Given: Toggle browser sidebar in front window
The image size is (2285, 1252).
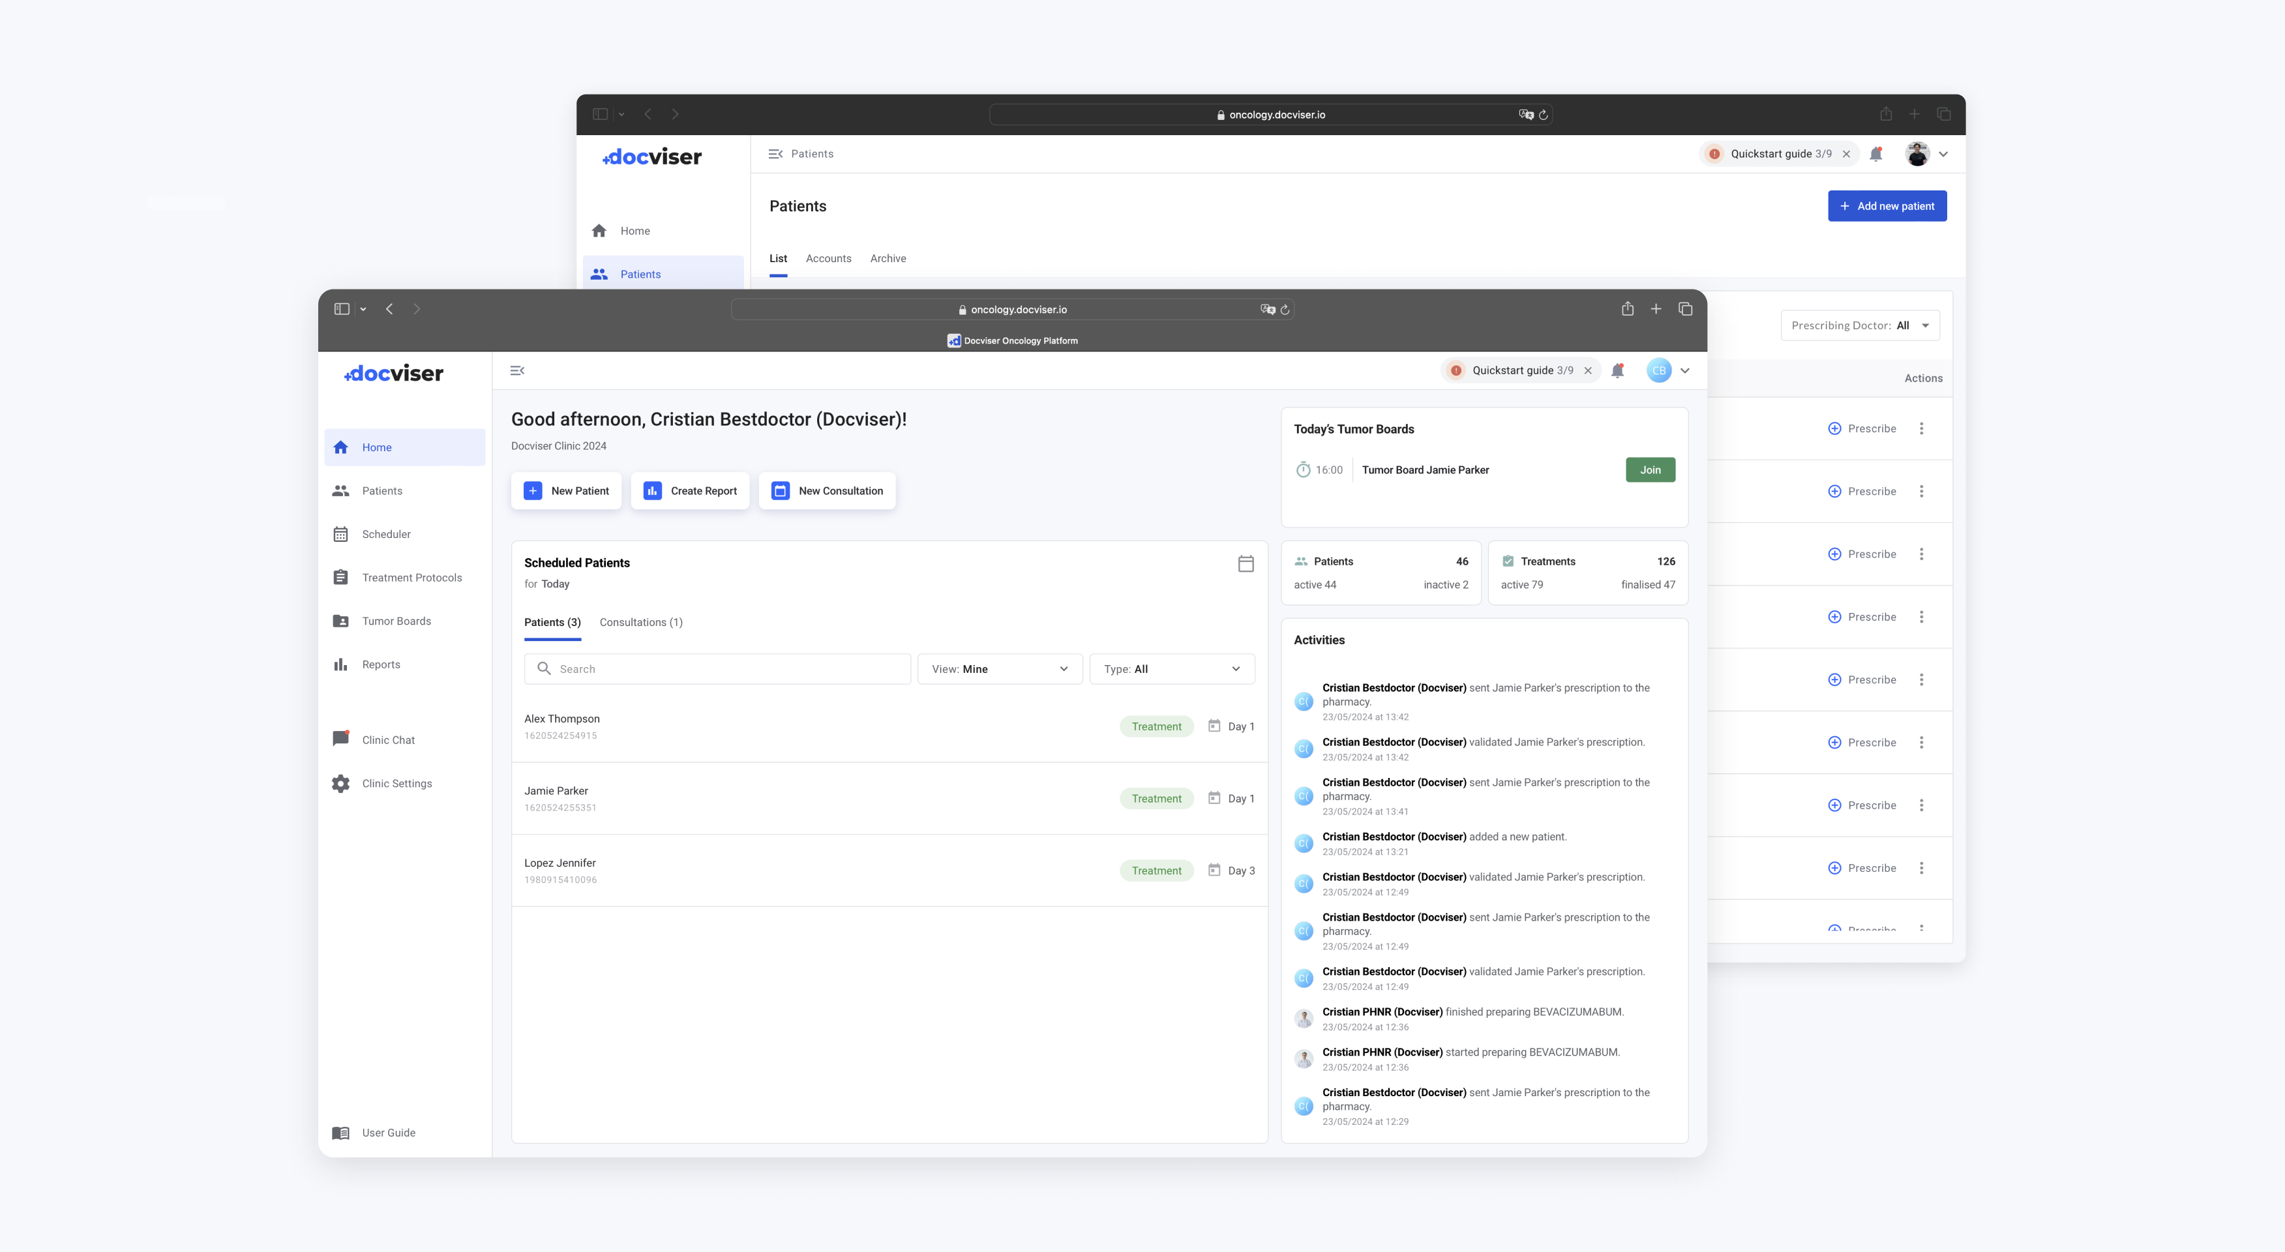Looking at the screenshot, I should click(342, 308).
